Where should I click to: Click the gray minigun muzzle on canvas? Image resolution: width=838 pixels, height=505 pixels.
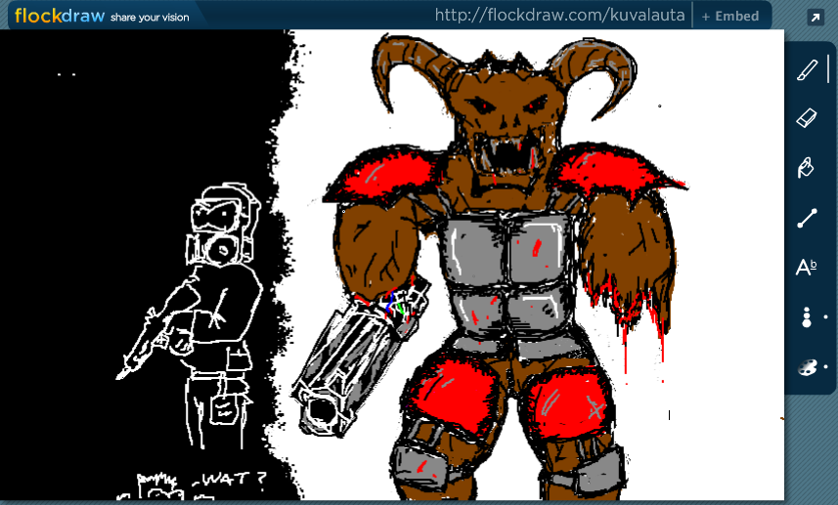319,412
